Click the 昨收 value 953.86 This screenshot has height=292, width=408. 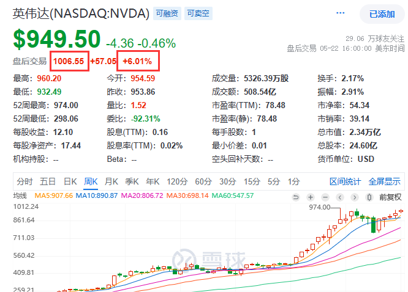point(143,92)
